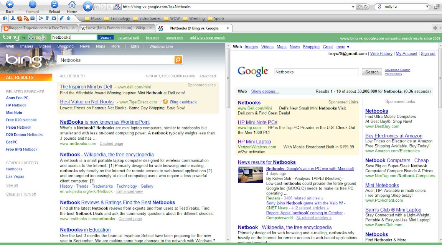Expand Google 'Show options...' link
This screenshot has height=245, width=442.
[x=265, y=91]
